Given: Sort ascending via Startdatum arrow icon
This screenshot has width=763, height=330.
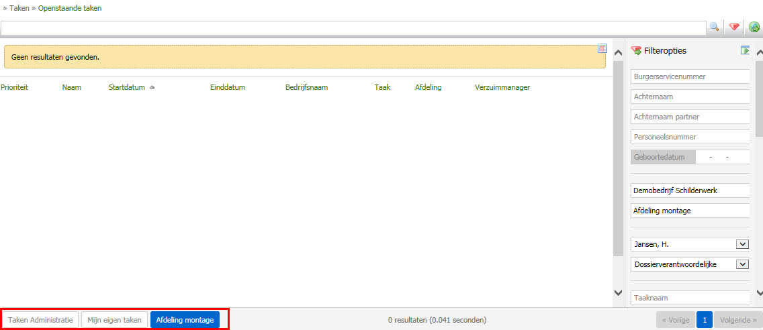Looking at the screenshot, I should point(152,87).
